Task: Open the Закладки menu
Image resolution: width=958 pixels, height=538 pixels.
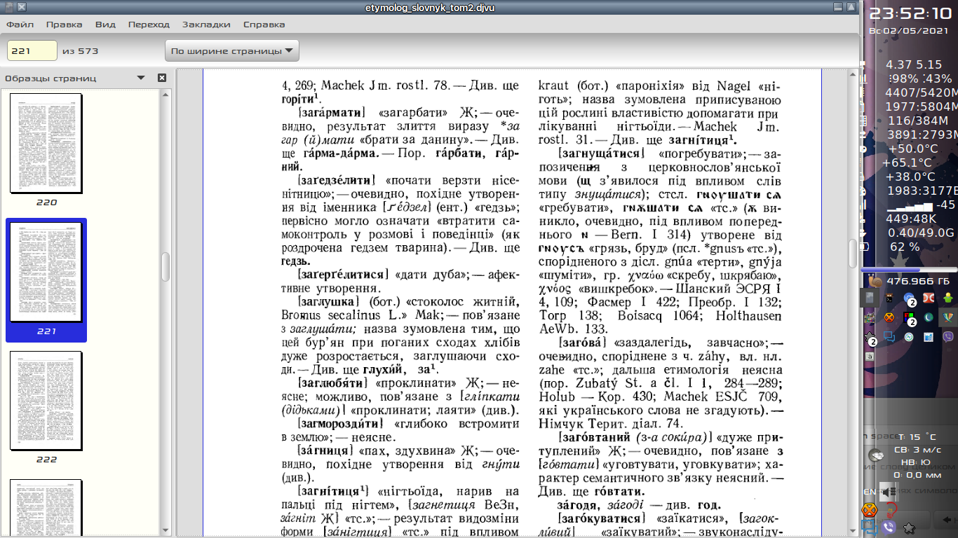Action: [x=206, y=24]
